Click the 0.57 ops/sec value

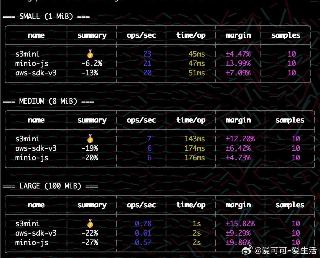coord(143,242)
